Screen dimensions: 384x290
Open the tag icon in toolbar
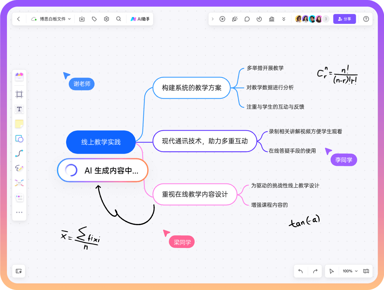(94, 19)
